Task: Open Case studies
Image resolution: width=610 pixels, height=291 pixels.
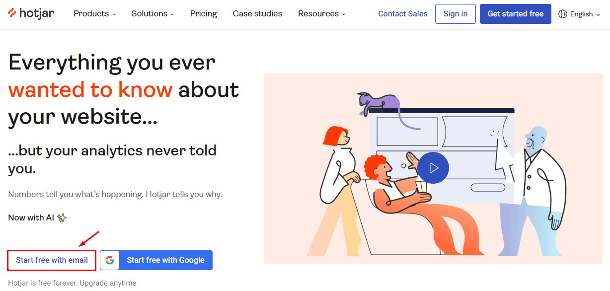Action: click(257, 14)
